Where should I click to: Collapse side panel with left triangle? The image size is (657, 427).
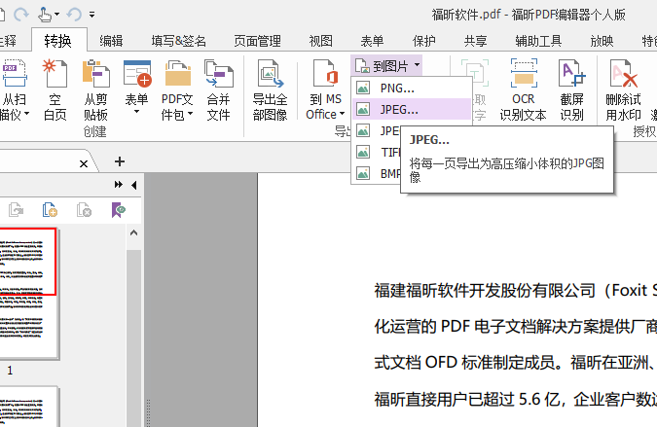tap(134, 185)
